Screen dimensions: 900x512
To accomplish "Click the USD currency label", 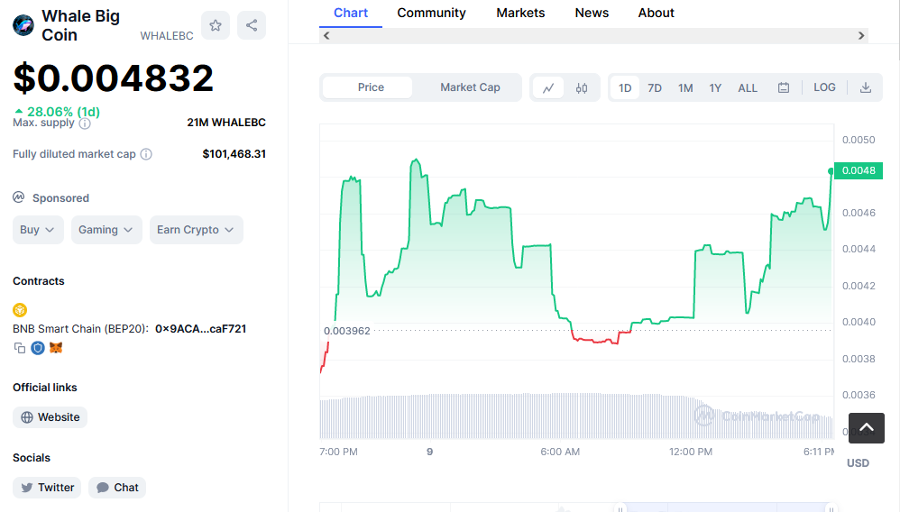I will [x=859, y=463].
